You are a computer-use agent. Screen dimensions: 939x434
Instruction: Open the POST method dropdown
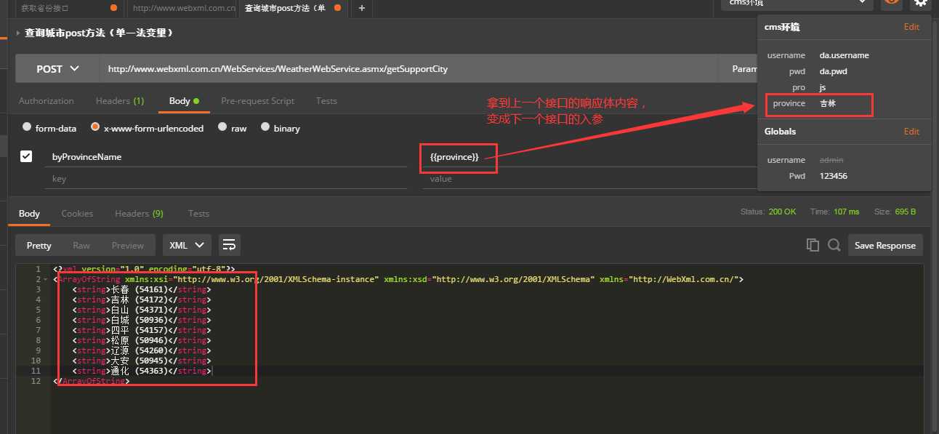57,69
